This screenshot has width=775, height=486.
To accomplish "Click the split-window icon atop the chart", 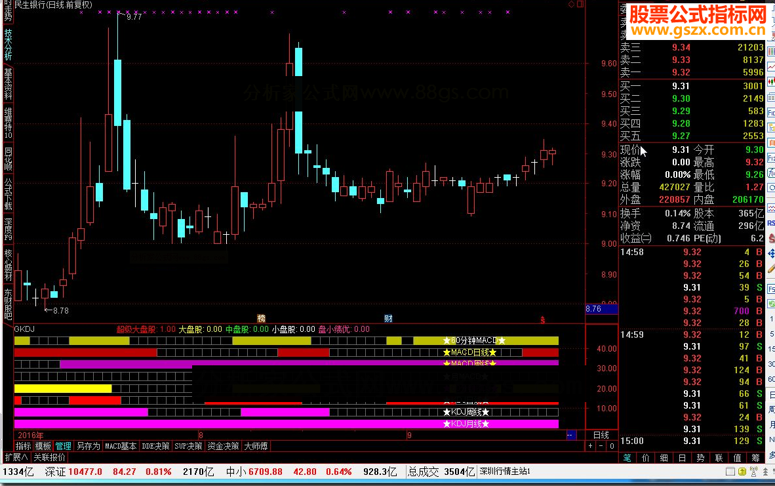I will click(580, 5).
